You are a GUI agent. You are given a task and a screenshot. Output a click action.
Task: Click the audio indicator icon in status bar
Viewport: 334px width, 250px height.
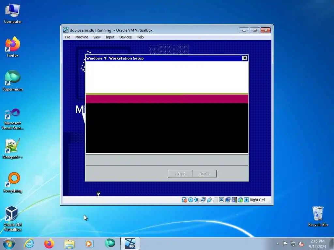tap(197, 200)
